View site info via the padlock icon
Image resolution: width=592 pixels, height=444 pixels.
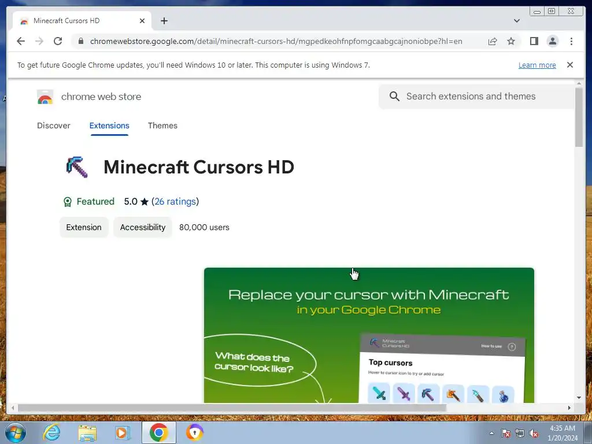tap(80, 41)
